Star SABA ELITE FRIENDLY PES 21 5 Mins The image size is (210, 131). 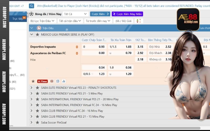pyautogui.click(x=37, y=94)
